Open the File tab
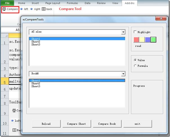 pos(7,3)
